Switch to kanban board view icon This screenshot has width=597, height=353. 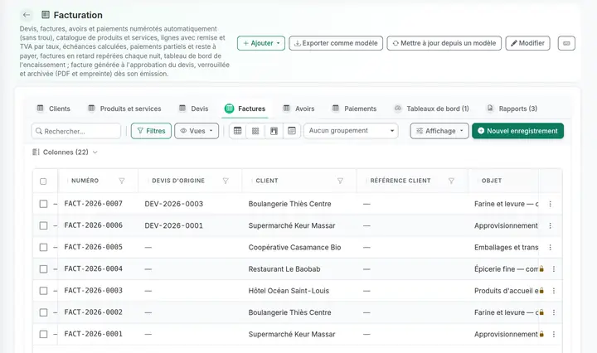click(x=274, y=131)
